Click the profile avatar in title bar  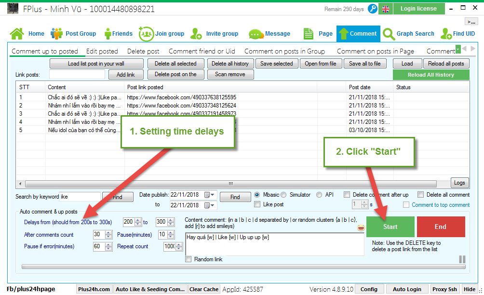13,9
